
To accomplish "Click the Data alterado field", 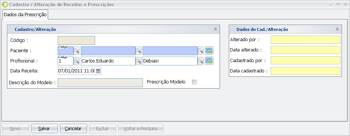I will 305,50.
